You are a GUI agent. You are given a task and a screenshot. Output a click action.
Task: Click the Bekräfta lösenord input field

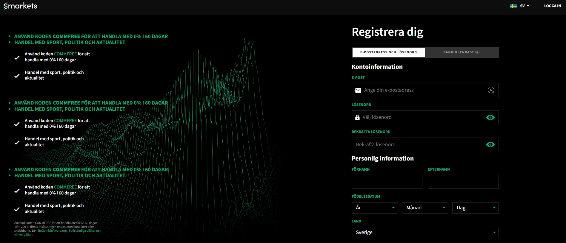tap(425, 144)
